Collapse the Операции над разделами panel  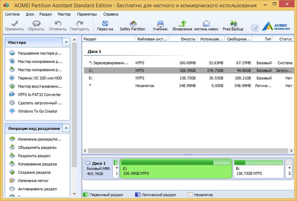click(66, 128)
